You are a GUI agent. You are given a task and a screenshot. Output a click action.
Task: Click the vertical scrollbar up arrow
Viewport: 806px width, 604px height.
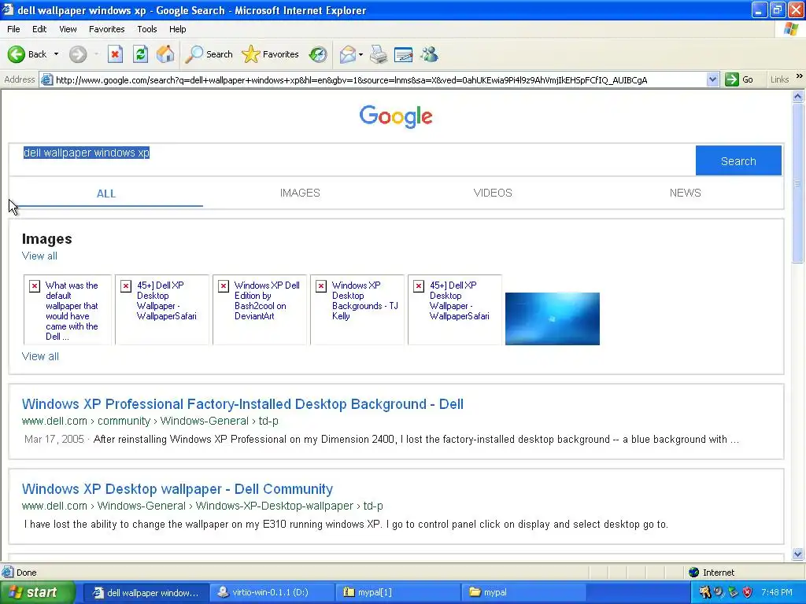point(798,96)
